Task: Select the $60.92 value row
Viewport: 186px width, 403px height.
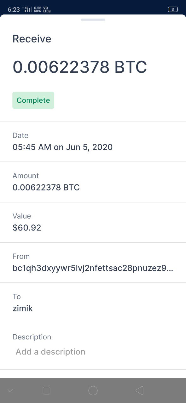Action: (x=93, y=222)
